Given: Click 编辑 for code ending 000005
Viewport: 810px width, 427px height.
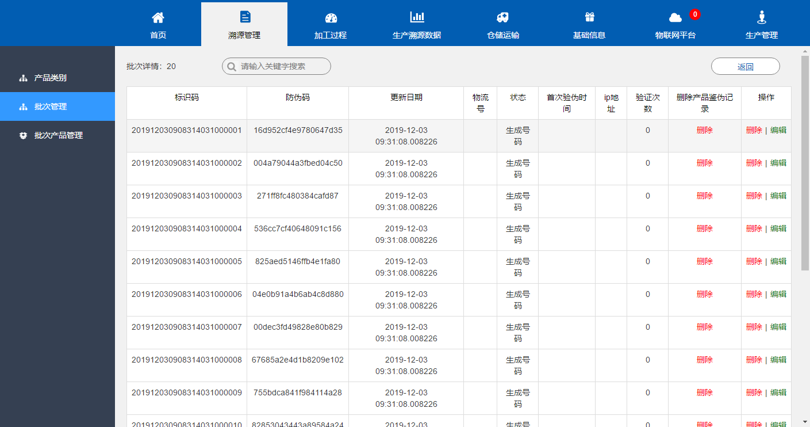Looking at the screenshot, I should pyautogui.click(x=778, y=261).
